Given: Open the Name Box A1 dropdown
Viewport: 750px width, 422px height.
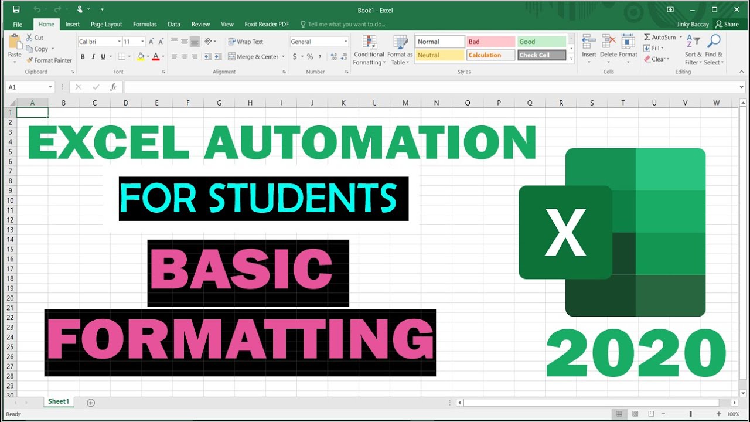Looking at the screenshot, I should (50, 87).
